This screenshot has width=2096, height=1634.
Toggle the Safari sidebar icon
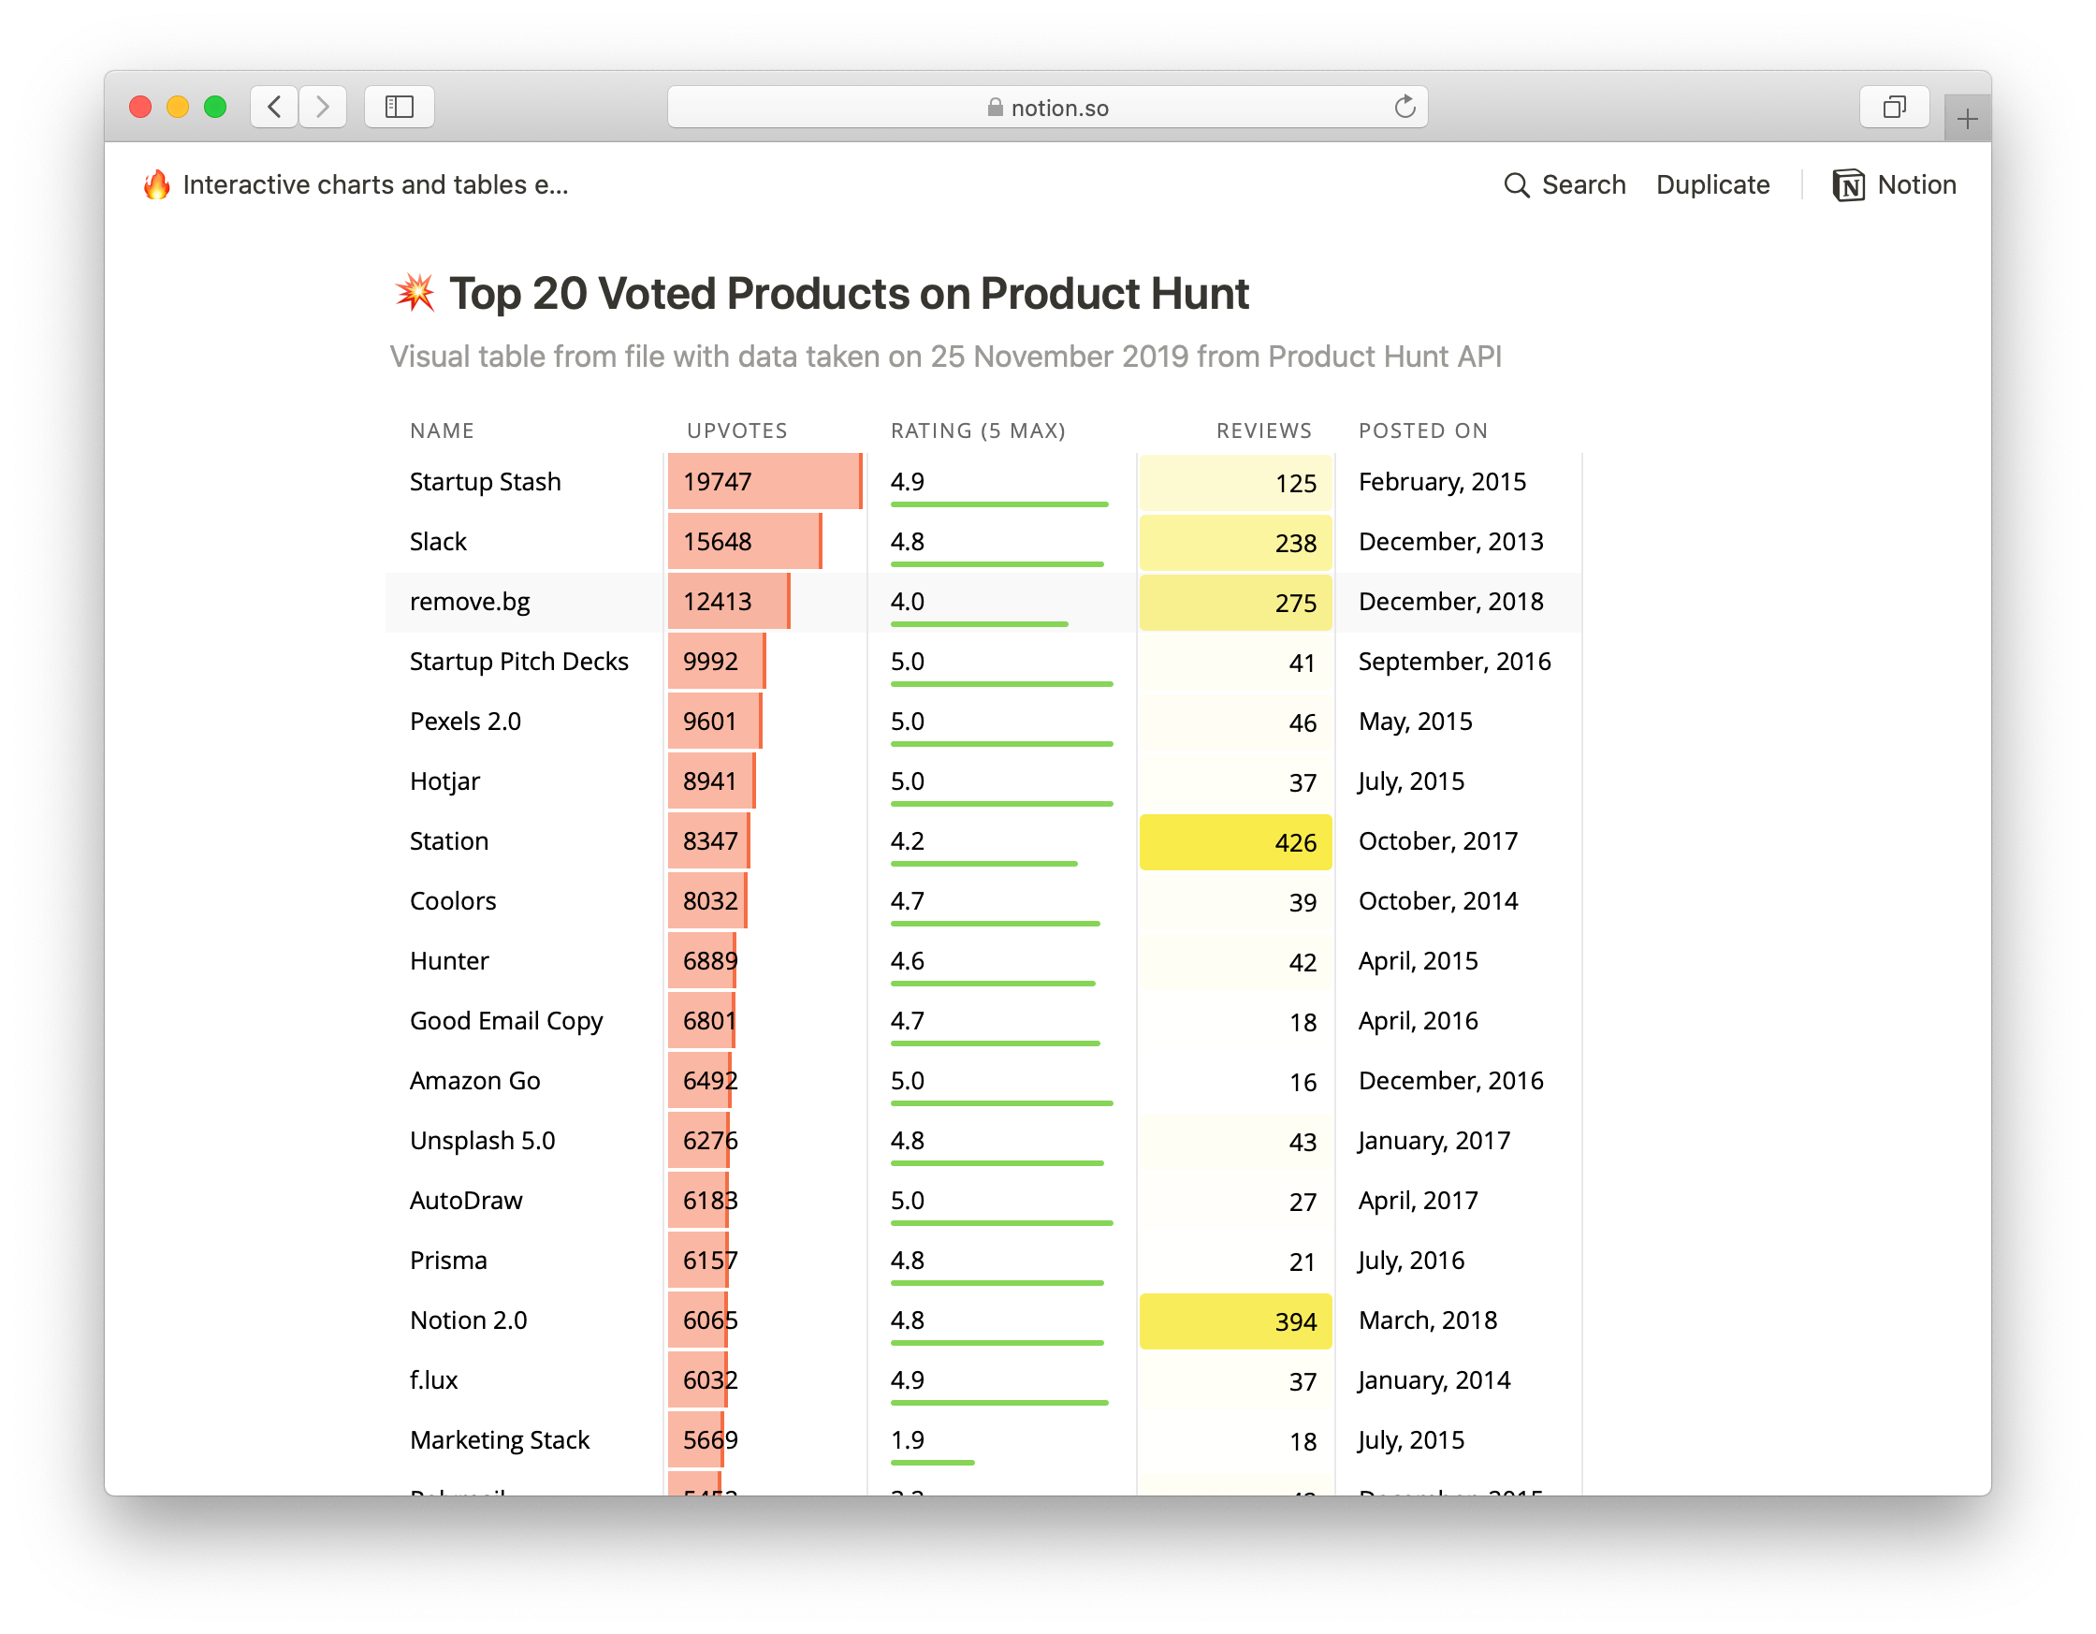coord(400,107)
